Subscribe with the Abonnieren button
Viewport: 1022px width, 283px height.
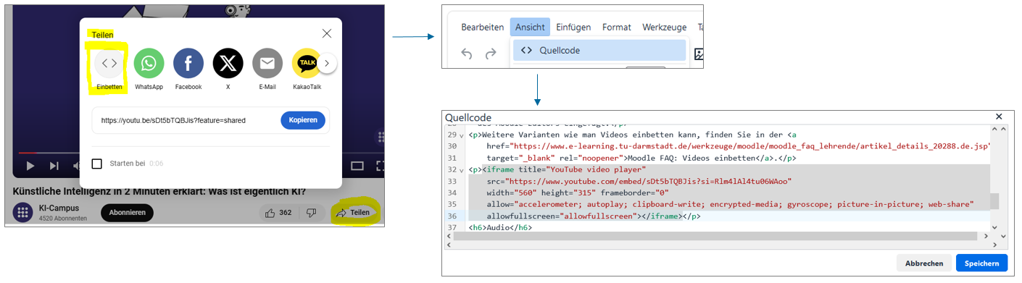128,213
